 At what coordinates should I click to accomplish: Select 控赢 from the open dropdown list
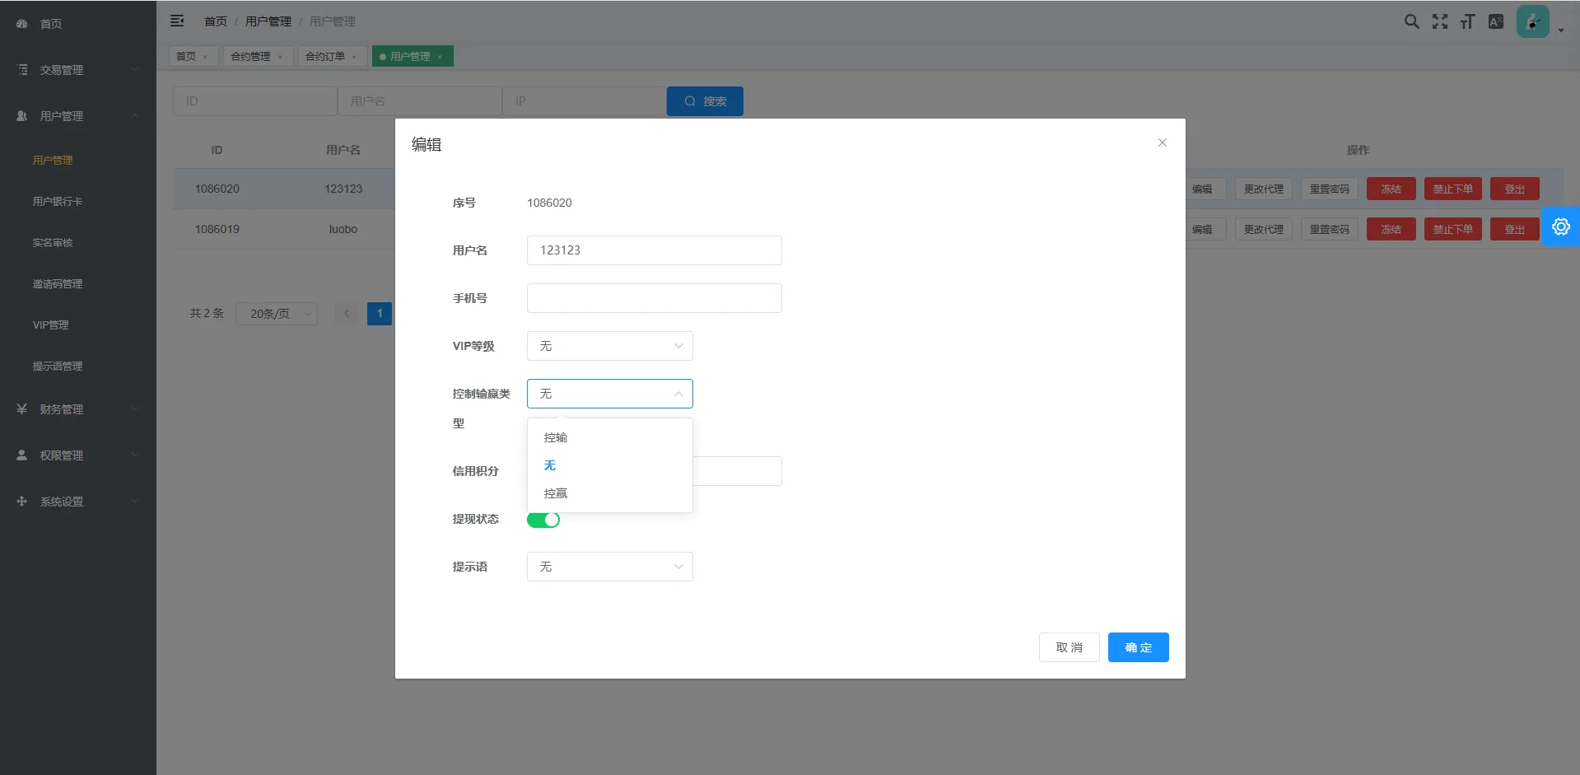coord(556,493)
